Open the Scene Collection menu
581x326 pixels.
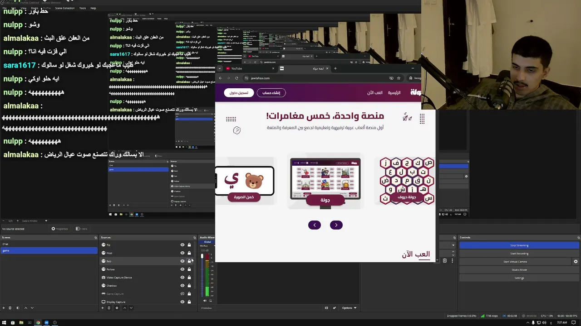pyautogui.click(x=65, y=8)
